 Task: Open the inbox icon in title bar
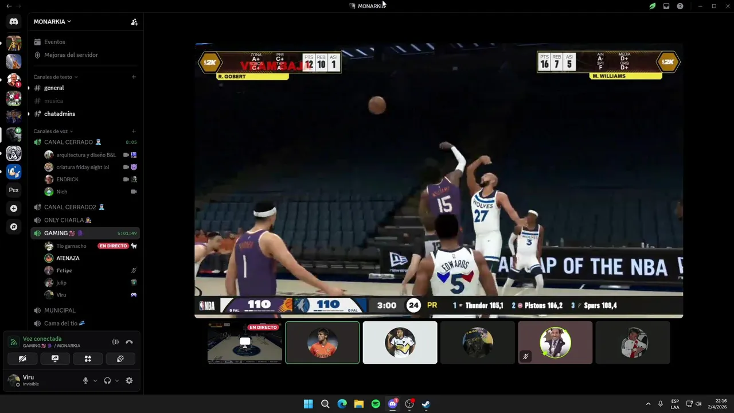tap(666, 6)
